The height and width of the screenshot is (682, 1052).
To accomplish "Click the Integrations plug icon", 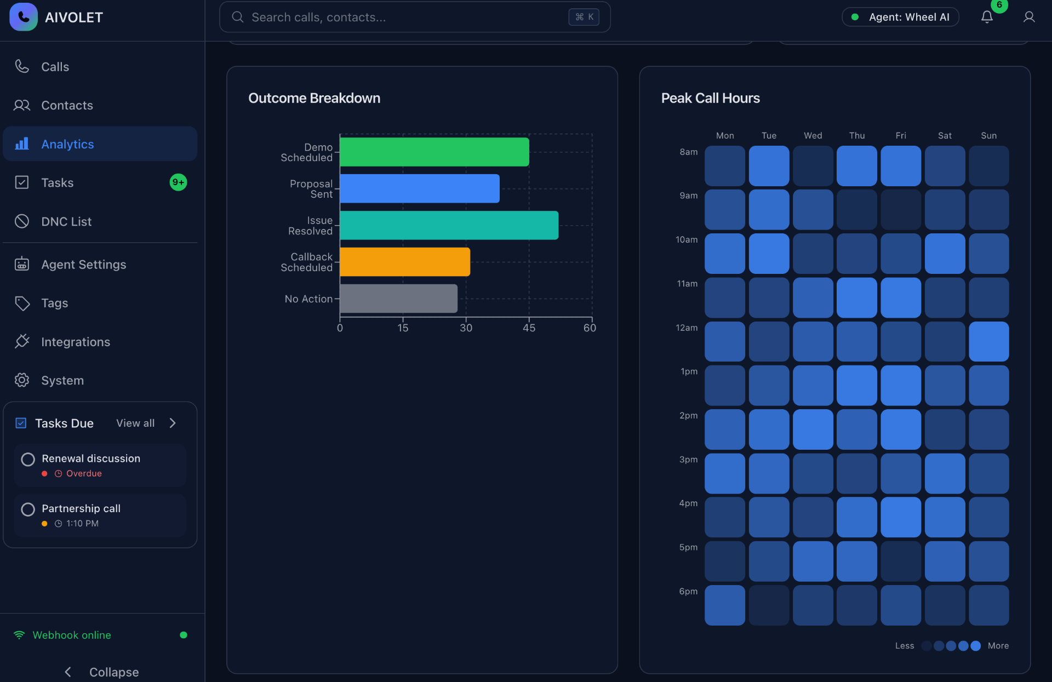I will (22, 341).
